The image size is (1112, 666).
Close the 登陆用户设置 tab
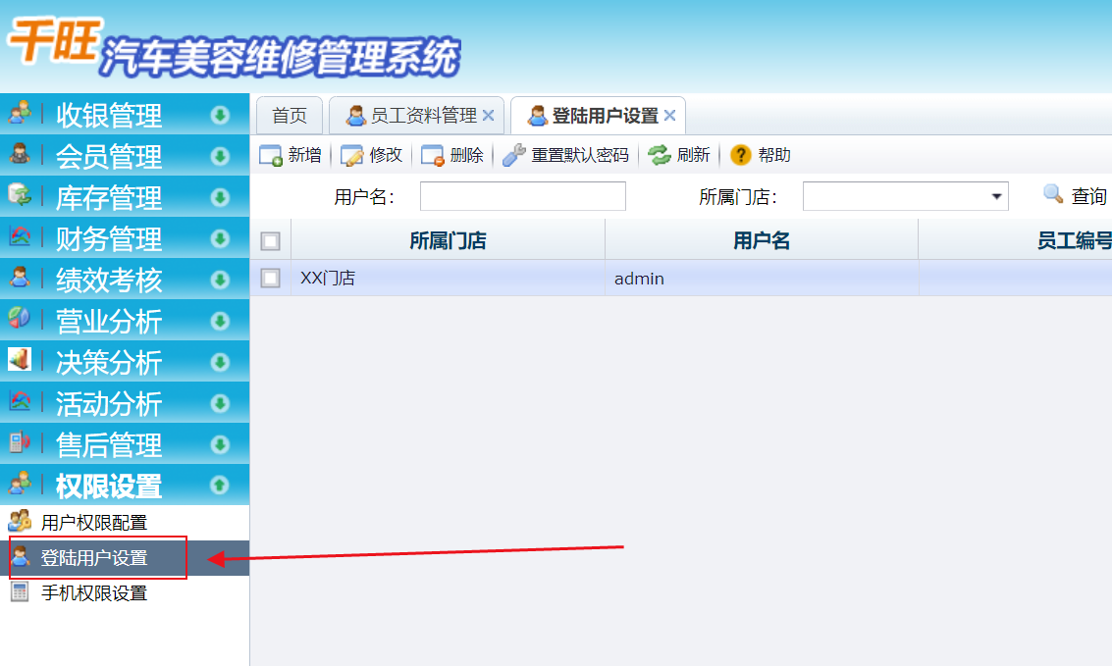[669, 115]
